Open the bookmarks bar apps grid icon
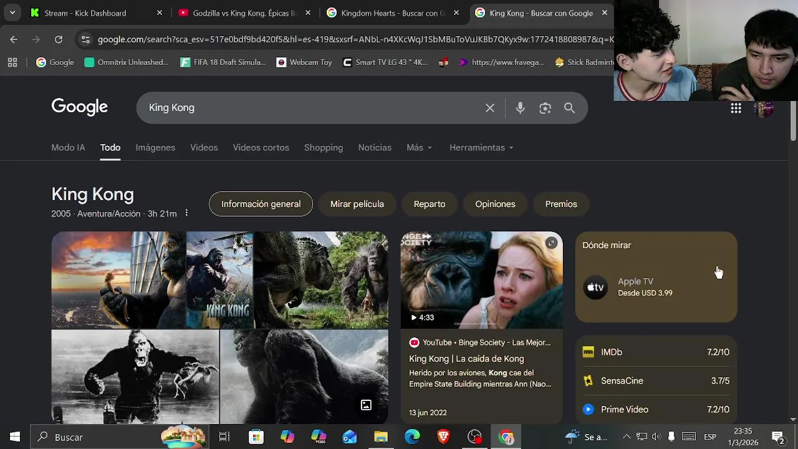The image size is (798, 449). coord(12,62)
